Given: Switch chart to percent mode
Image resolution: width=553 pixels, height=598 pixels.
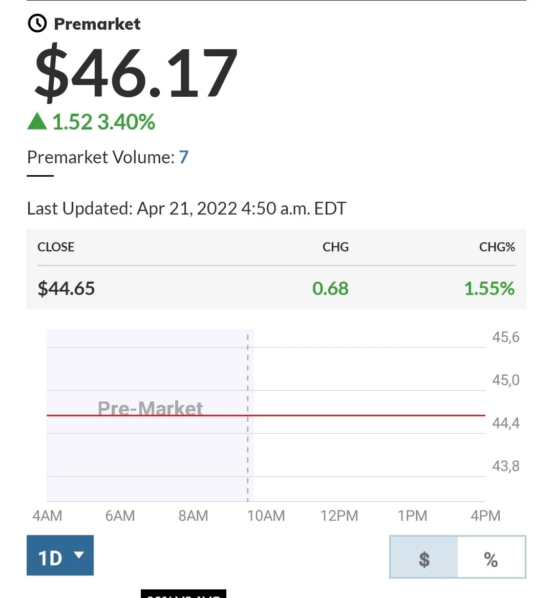Looking at the screenshot, I should click(x=491, y=557).
